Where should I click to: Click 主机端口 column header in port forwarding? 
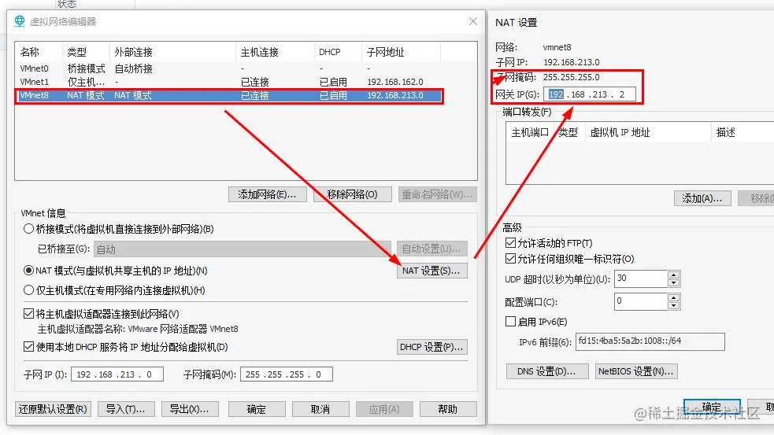pos(530,132)
